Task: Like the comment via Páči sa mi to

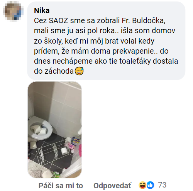Action: (61, 186)
